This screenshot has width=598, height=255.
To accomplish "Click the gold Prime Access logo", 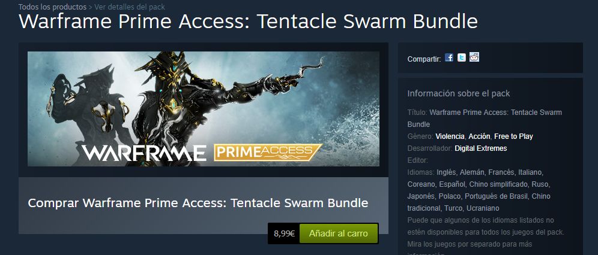I will tap(268, 153).
